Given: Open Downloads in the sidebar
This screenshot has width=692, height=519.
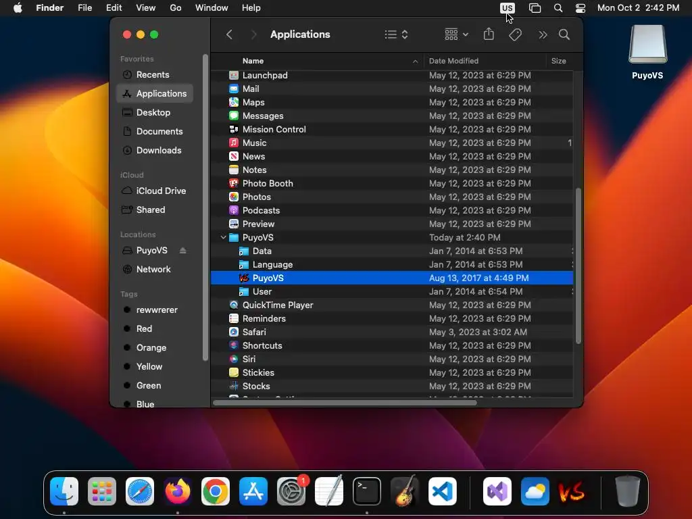Looking at the screenshot, I should (x=155, y=151).
